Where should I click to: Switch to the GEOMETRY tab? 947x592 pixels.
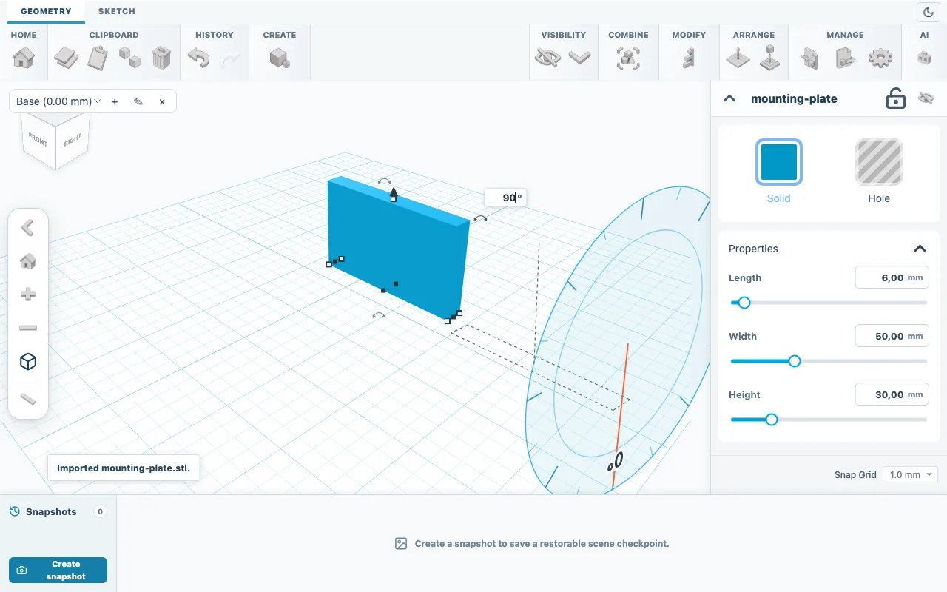click(46, 11)
